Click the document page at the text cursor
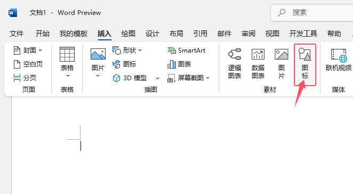The width and height of the screenshot is (353, 194). click(x=81, y=146)
